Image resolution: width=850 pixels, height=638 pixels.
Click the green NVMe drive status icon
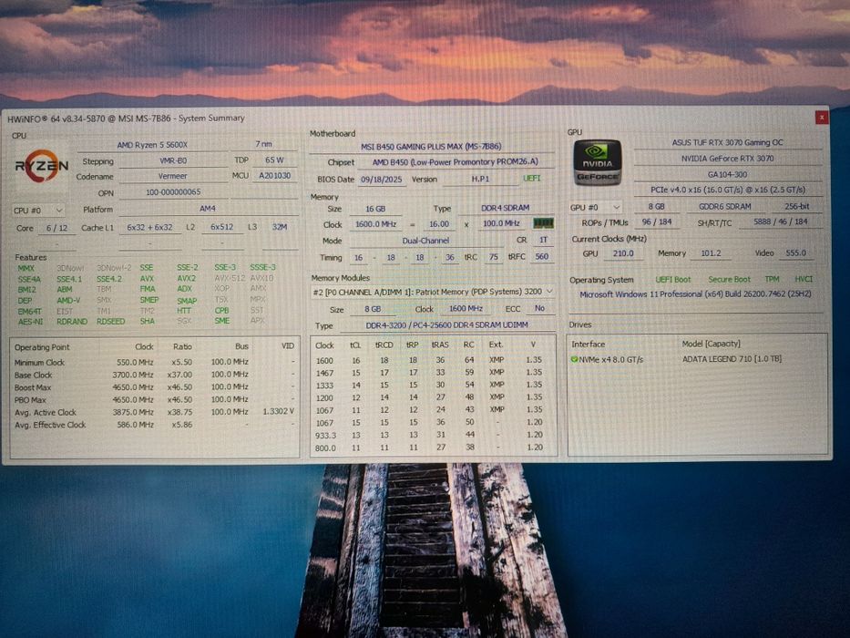click(574, 359)
